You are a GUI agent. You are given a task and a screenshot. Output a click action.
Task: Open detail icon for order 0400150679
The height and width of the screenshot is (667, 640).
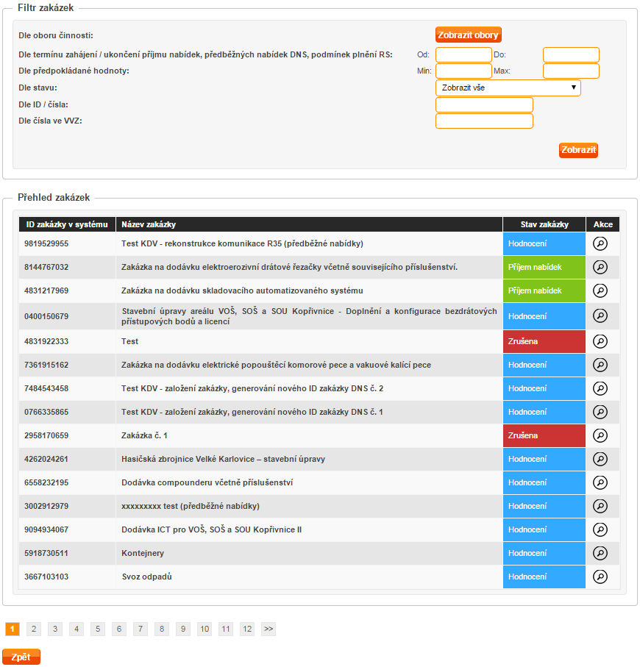point(600,315)
